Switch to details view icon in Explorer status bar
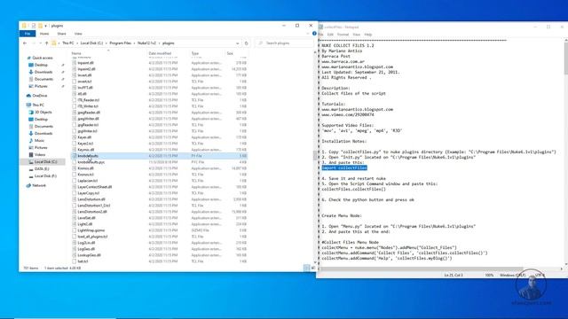Image resolution: width=568 pixels, height=319 pixels. click(x=306, y=268)
